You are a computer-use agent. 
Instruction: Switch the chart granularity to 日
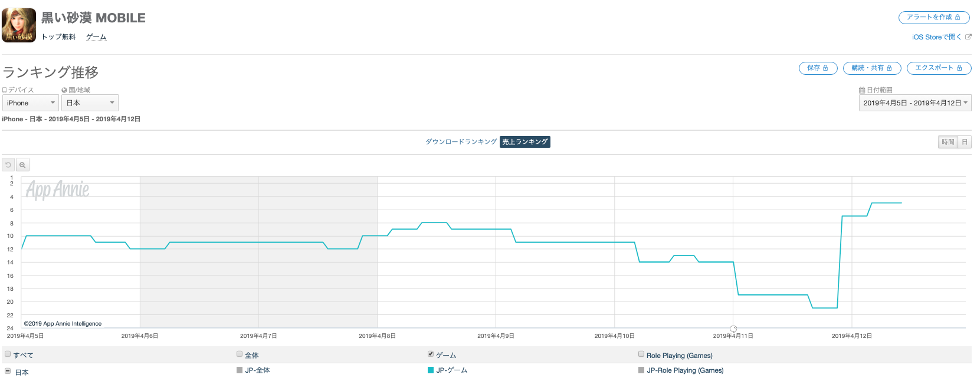(x=965, y=142)
